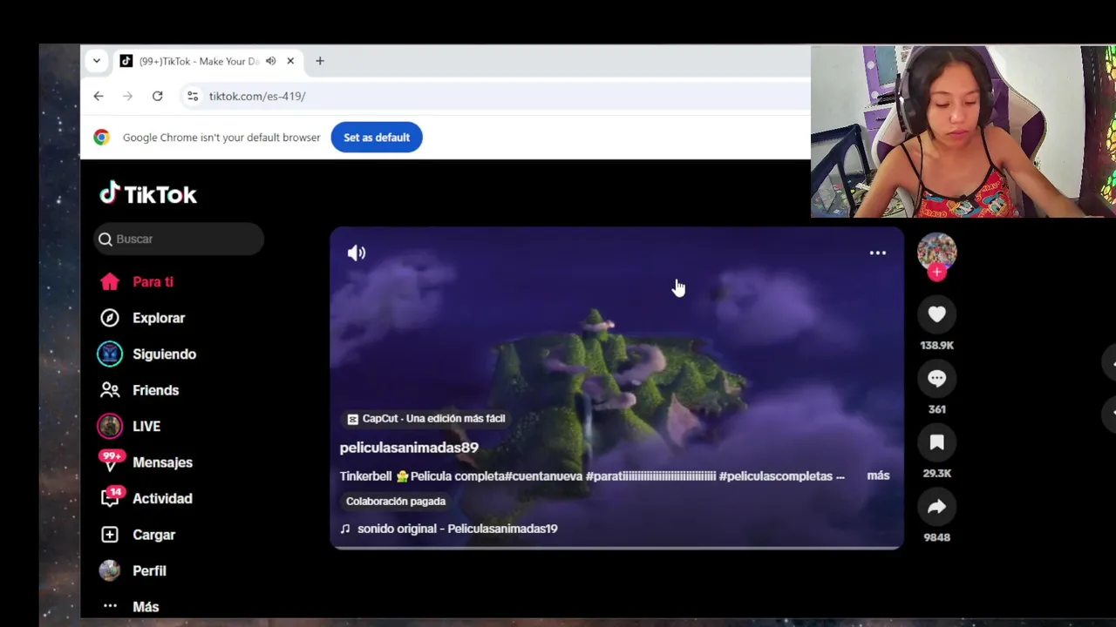
Task: Click the Perfil avatar icon
Action: [110, 570]
